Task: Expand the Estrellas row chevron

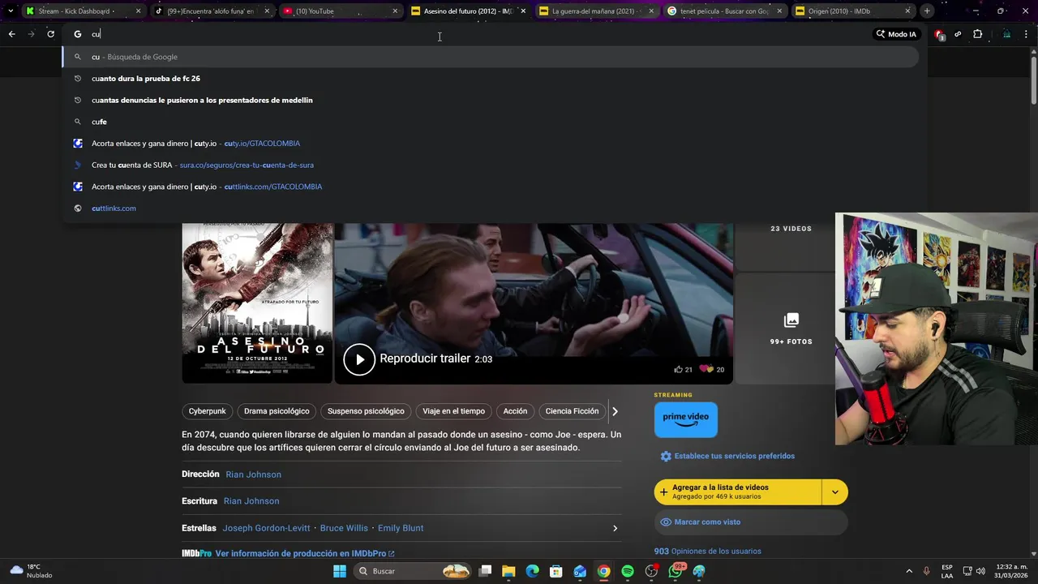Action: coord(615,528)
